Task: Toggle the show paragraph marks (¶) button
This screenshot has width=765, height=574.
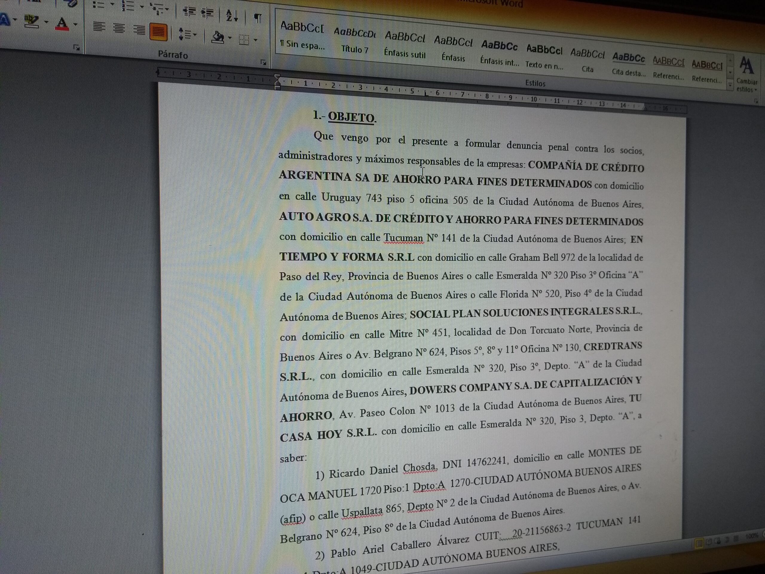Action: [258, 18]
